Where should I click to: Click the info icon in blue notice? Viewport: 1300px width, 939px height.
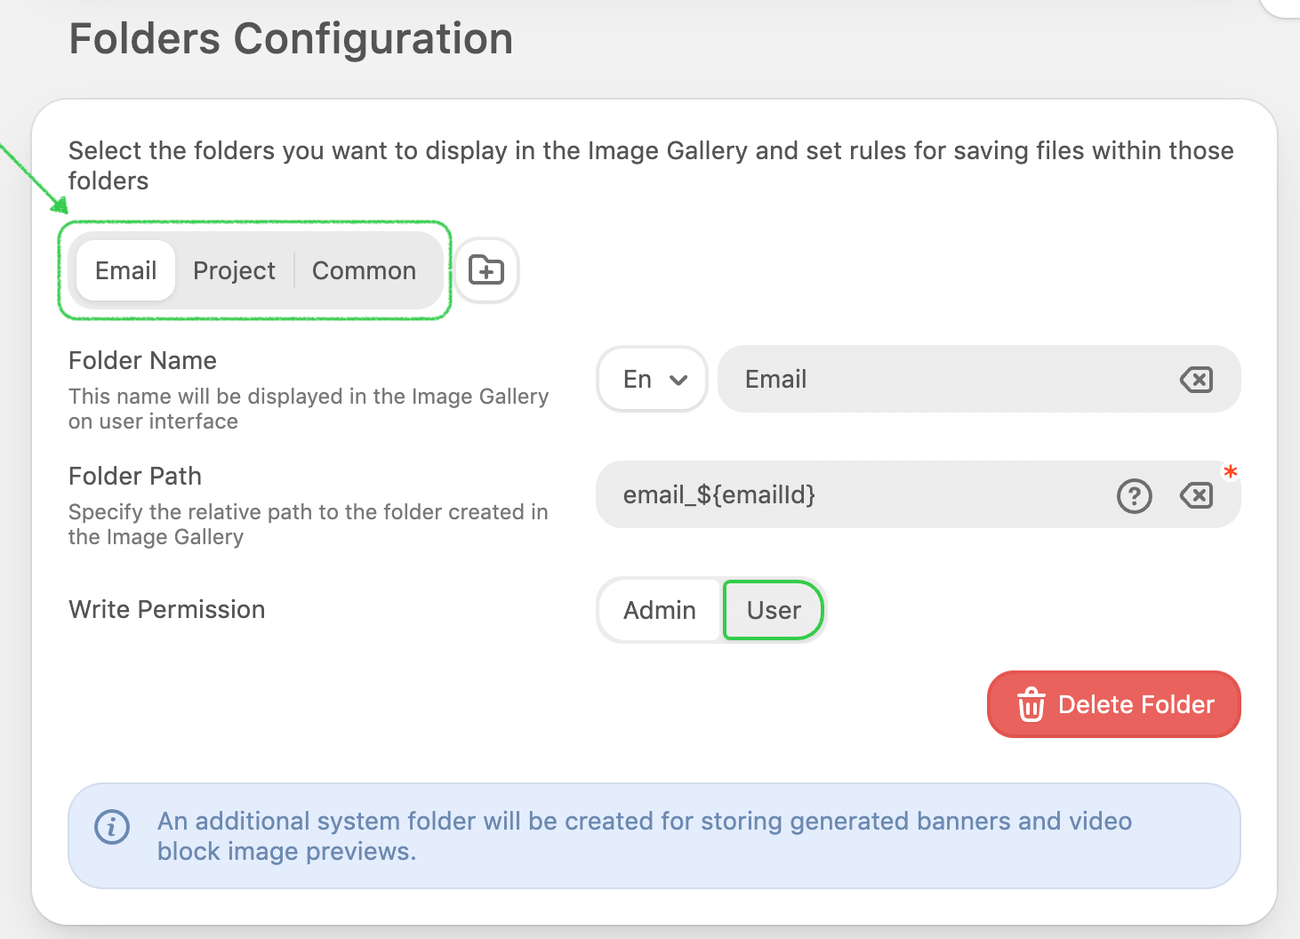(112, 827)
